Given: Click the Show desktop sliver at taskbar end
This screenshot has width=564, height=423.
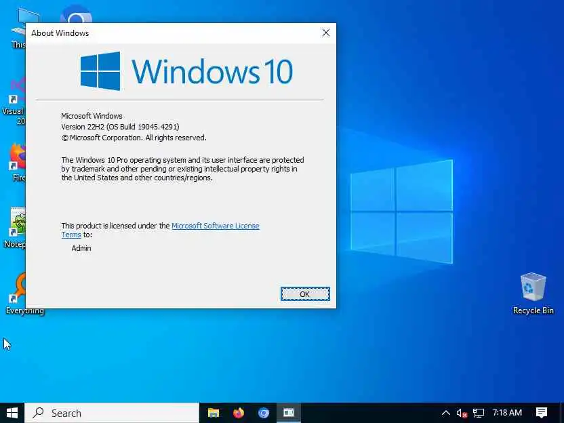Looking at the screenshot, I should [x=562, y=413].
